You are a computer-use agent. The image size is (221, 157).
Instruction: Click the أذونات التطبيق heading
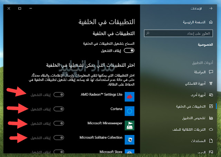pos(202,63)
